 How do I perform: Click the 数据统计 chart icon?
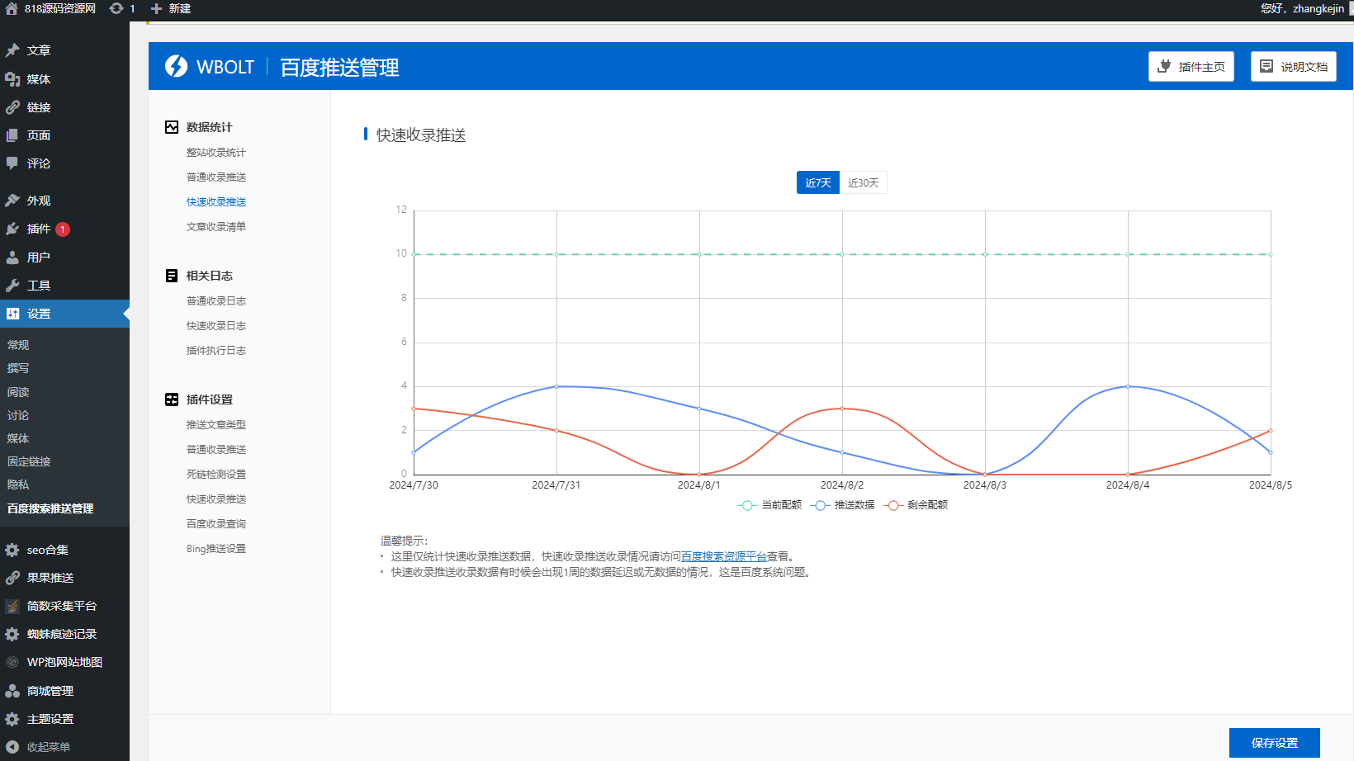pyautogui.click(x=172, y=127)
